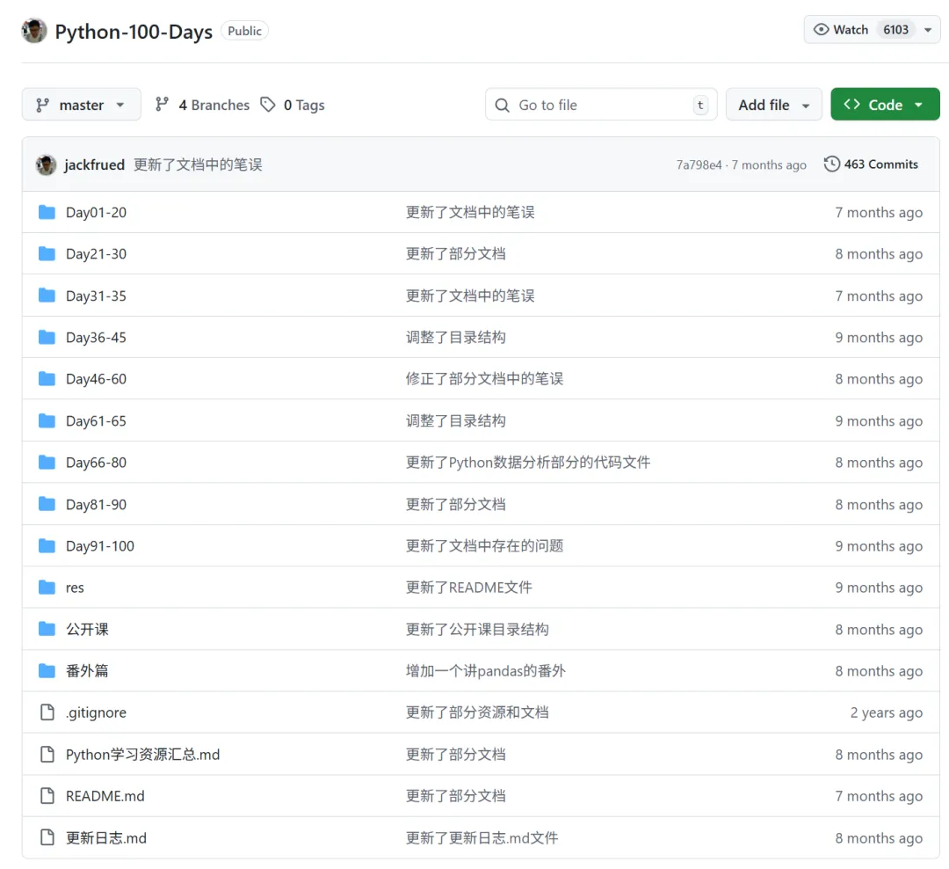The image size is (949, 869).
Task: Open the 0 Tags link
Action: point(293,105)
